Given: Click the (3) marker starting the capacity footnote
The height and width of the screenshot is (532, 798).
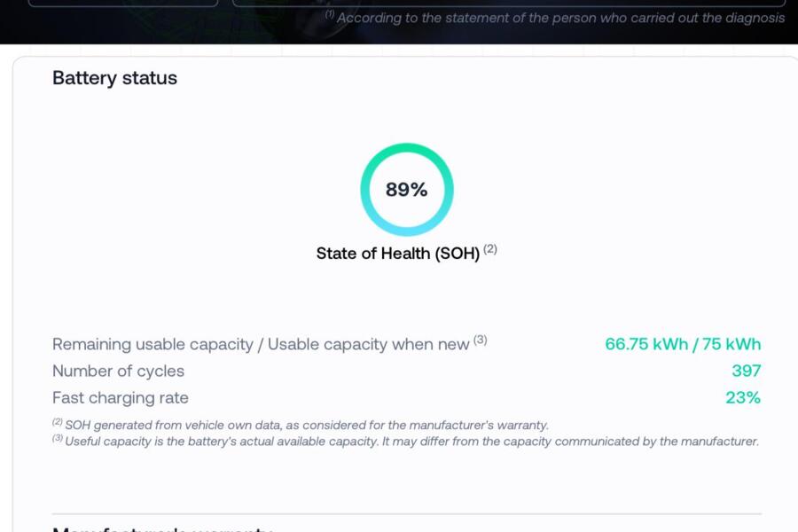Looking at the screenshot, I should click(x=57, y=438).
